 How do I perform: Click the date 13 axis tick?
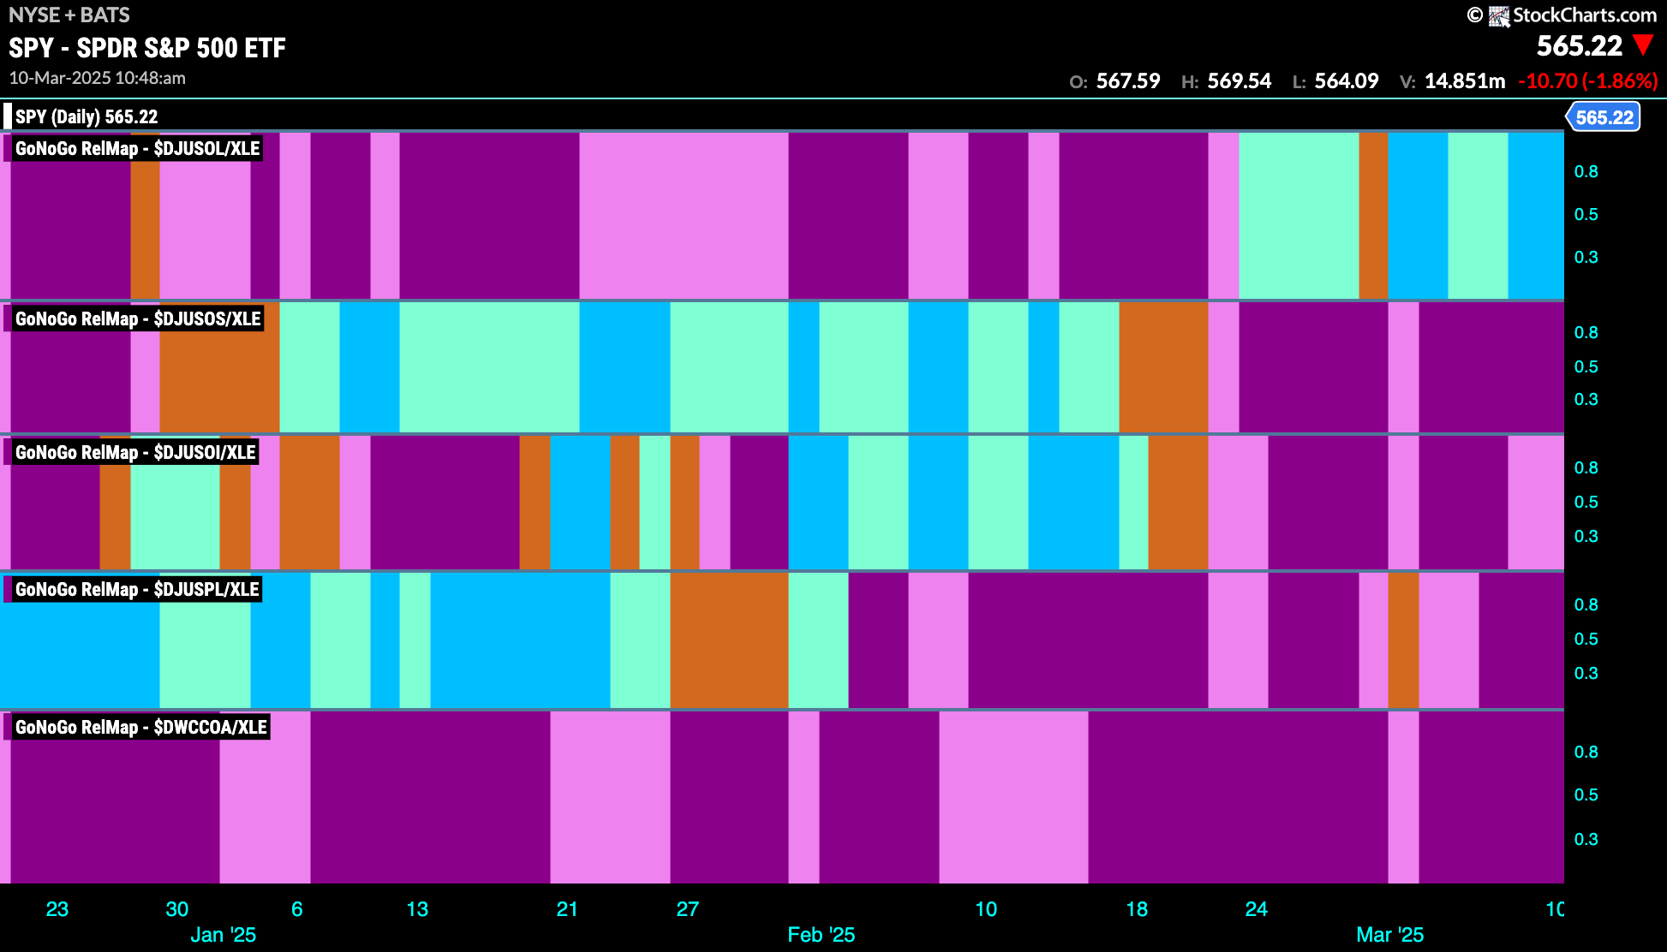[417, 909]
